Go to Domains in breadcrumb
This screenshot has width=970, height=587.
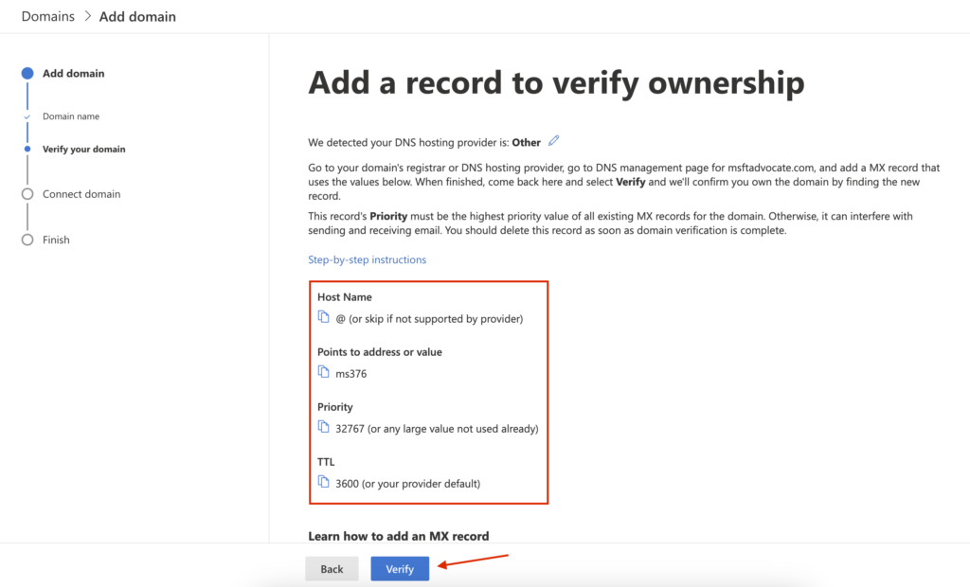48,16
